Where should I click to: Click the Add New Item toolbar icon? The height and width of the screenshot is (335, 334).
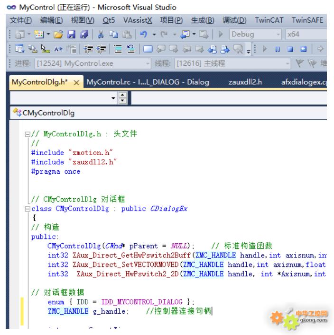(39, 35)
